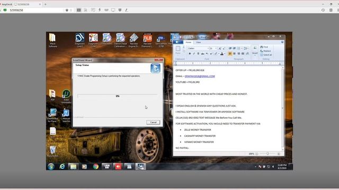Viewport: 339px width, 190px height.
Task: Open the Windows Start menu
Action: pyautogui.click(x=51, y=167)
